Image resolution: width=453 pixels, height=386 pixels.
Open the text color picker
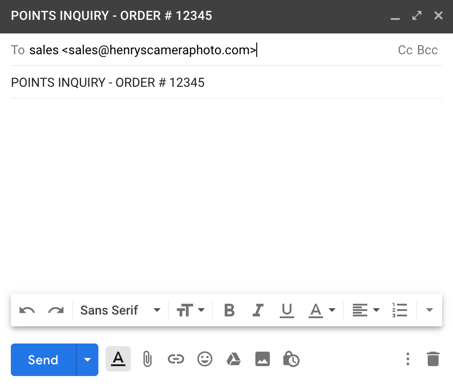pos(322,311)
